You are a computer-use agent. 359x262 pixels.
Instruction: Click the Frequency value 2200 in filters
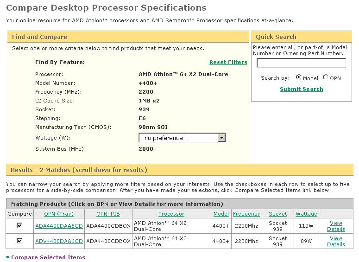(x=146, y=92)
